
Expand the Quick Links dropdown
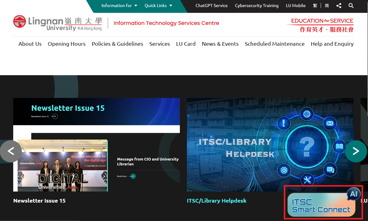(158, 6)
